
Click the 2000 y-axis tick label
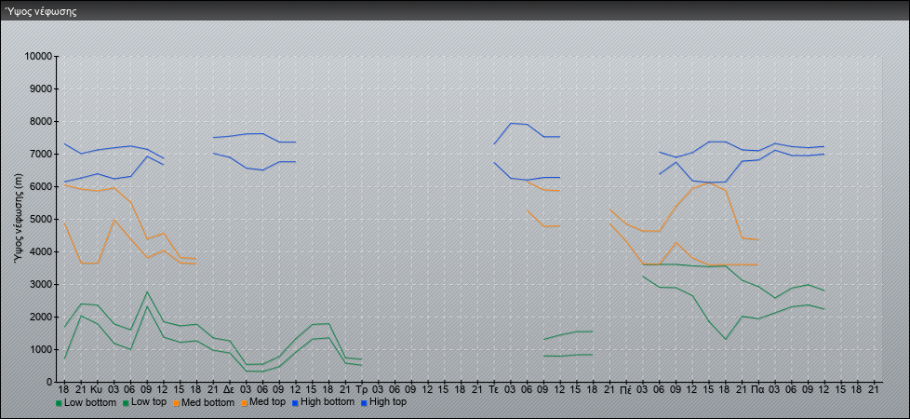tap(41, 317)
